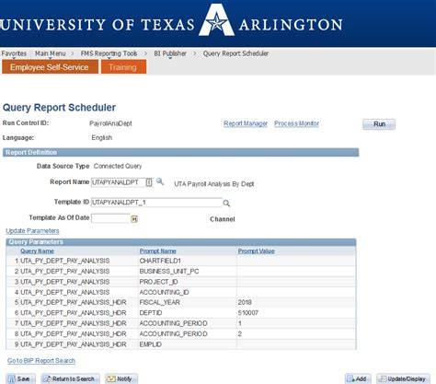Follow the Go to BIP Report Search link
This screenshot has width=436, height=384.
[41, 360]
